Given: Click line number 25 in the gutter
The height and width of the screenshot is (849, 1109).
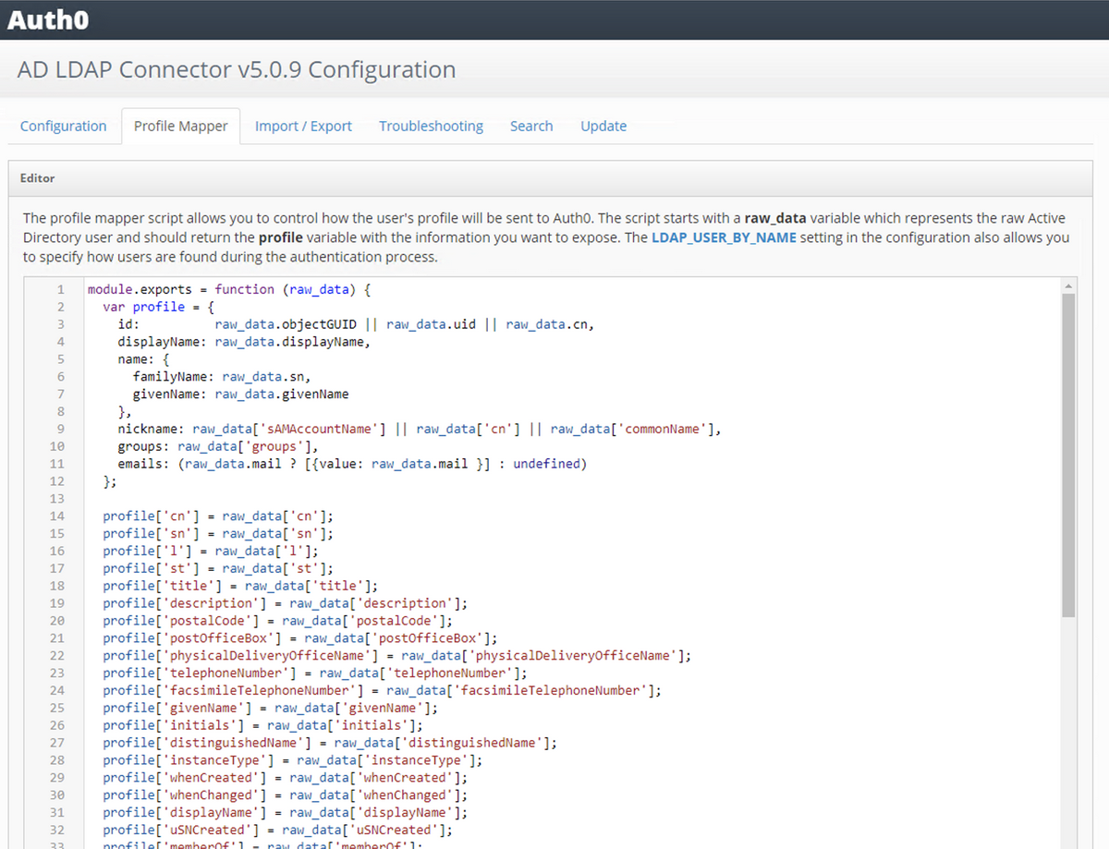Looking at the screenshot, I should click(57, 708).
